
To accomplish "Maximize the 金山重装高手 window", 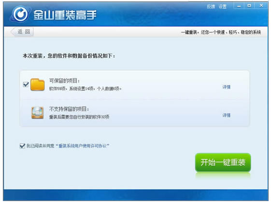I will click(249, 6).
